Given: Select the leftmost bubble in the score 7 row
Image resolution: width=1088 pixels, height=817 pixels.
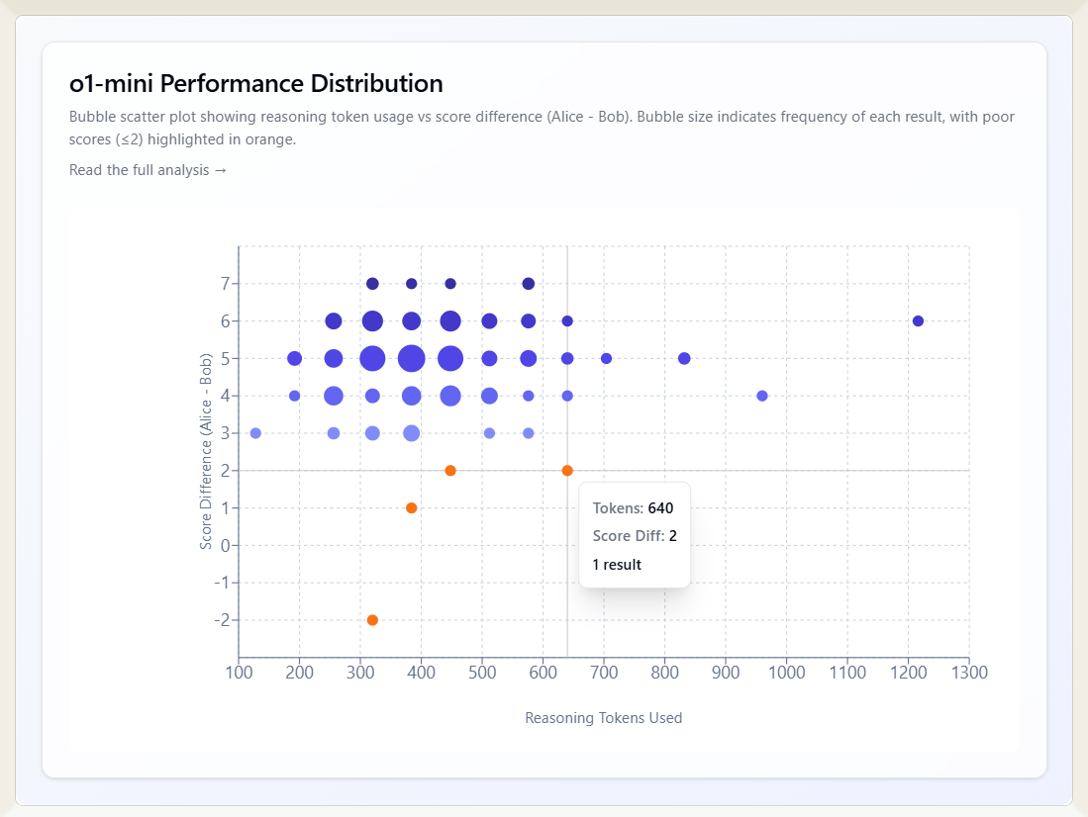Looking at the screenshot, I should 372,284.
